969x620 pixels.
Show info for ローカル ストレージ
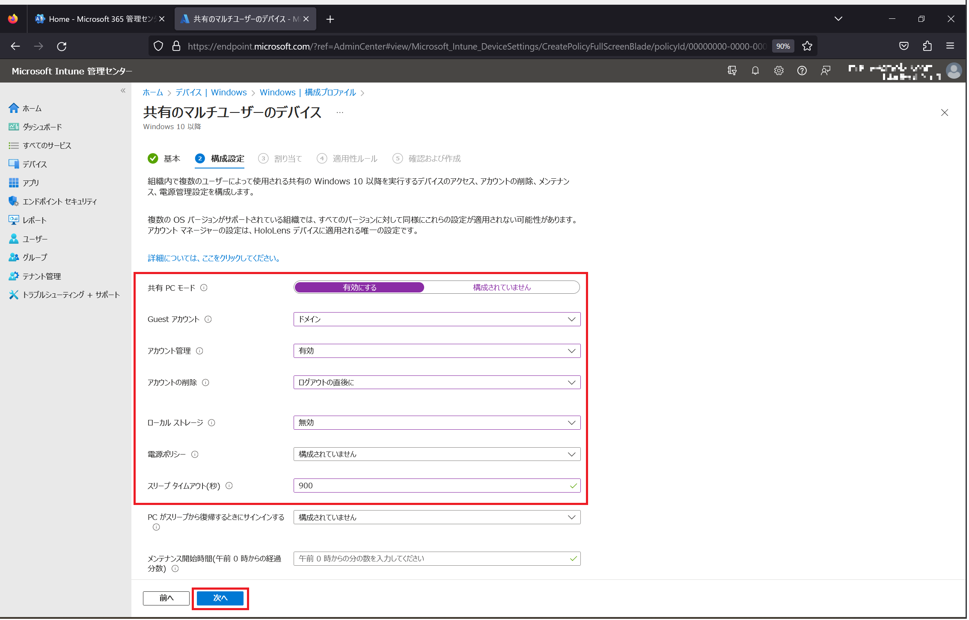212,423
